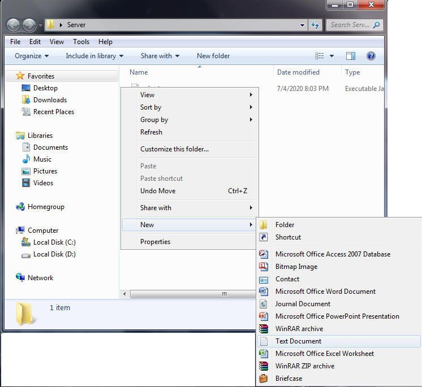Expand the Group by submenu arrow
This screenshot has width=422, height=387.
click(x=251, y=119)
